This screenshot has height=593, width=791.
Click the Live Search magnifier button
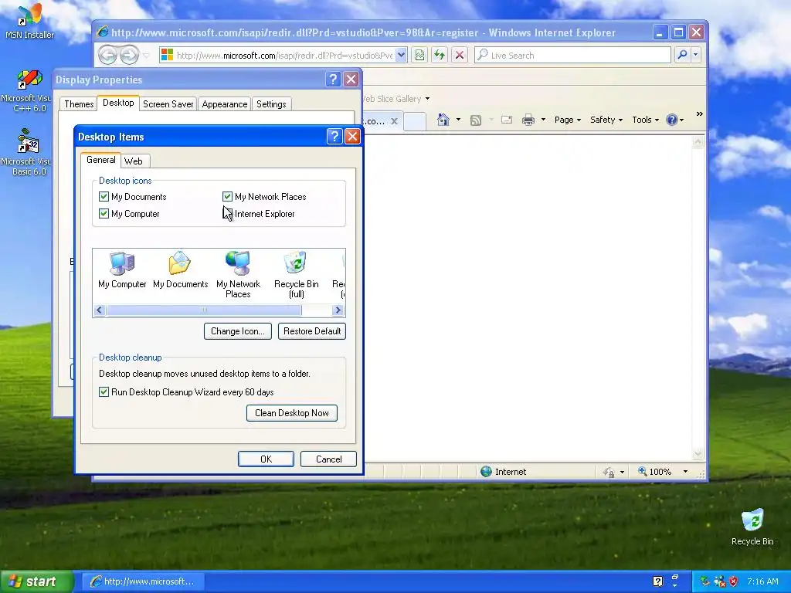click(x=682, y=55)
